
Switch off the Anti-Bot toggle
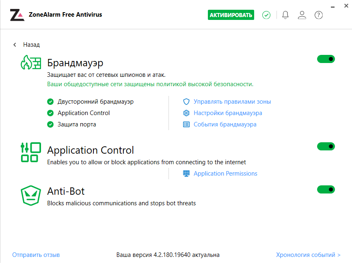[326, 189]
